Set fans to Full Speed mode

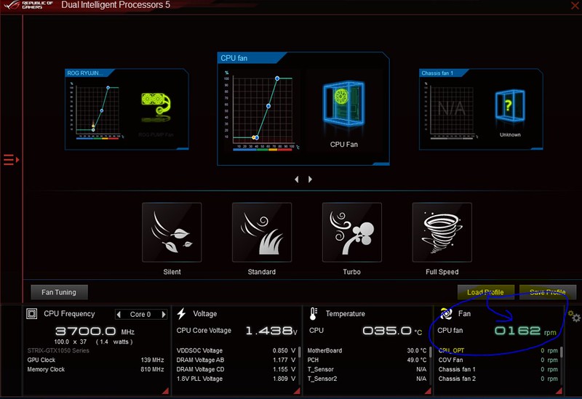pyautogui.click(x=442, y=232)
